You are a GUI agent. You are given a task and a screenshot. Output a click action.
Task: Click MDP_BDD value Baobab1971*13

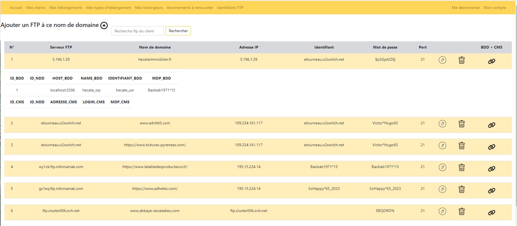click(162, 90)
